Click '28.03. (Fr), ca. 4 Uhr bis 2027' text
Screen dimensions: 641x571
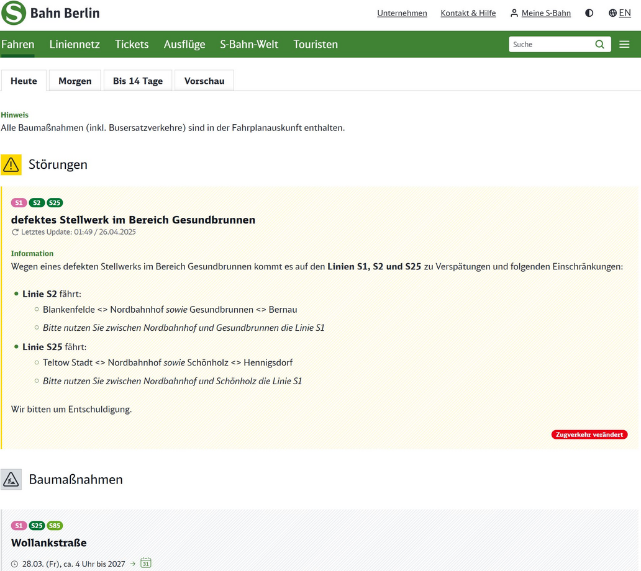coord(73,564)
